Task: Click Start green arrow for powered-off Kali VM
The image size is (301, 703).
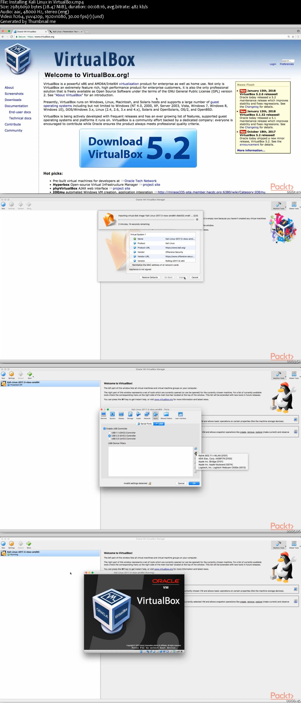Action: tap(29, 374)
